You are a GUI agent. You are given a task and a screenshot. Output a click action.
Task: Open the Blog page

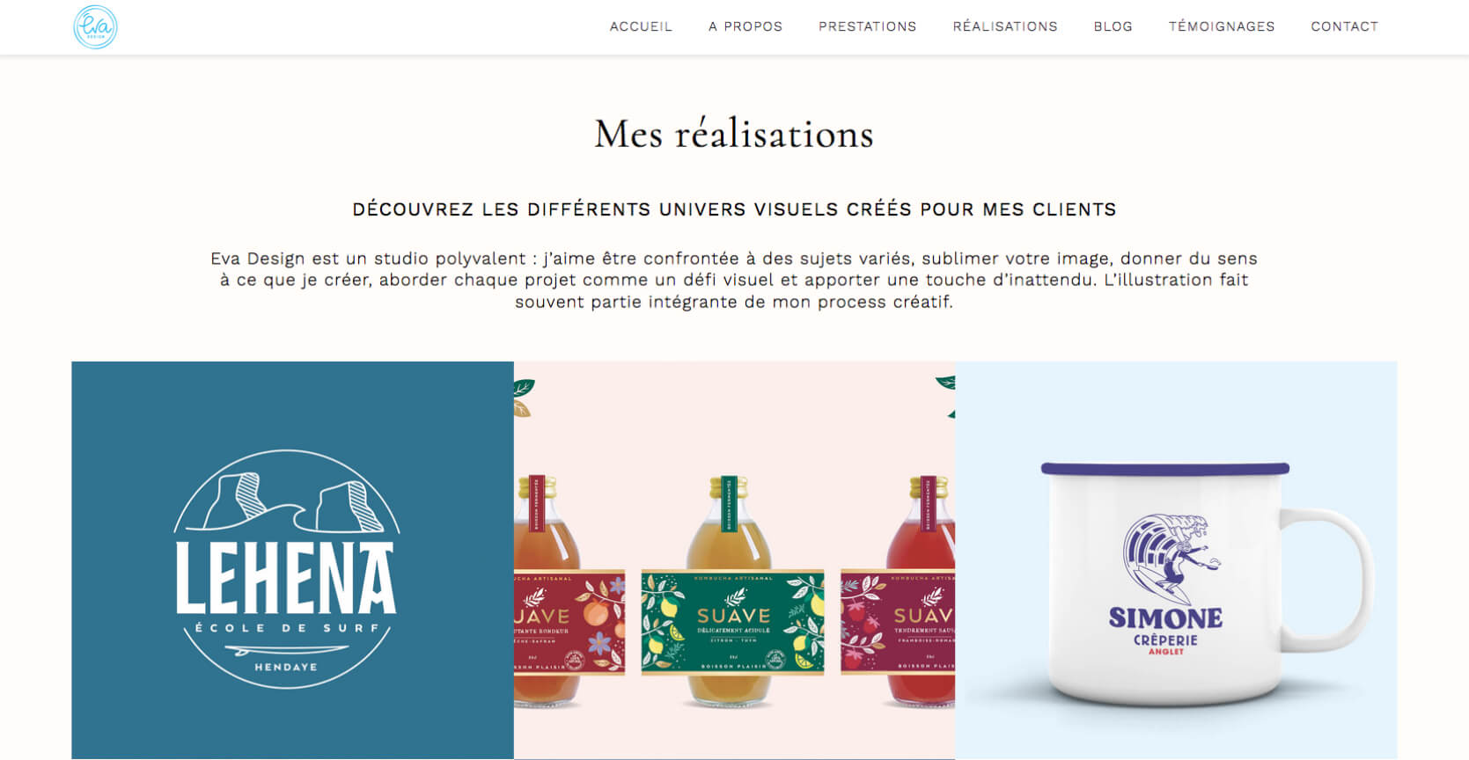click(1113, 26)
